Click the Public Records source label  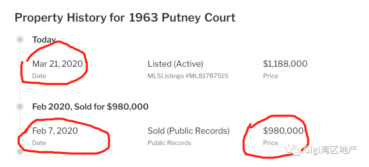click(x=169, y=143)
